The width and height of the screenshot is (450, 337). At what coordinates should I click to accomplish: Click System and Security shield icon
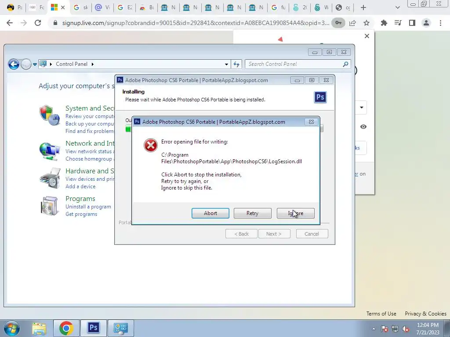50,115
